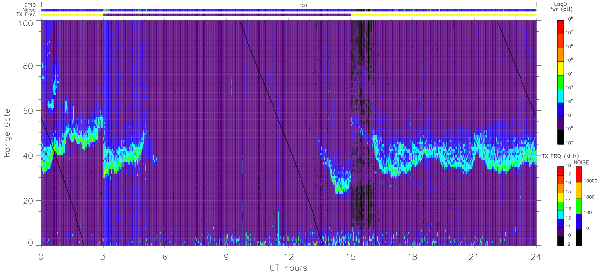Click the yellow segment of power colorbar
Viewport: 603px width, 278px height.
[560, 68]
